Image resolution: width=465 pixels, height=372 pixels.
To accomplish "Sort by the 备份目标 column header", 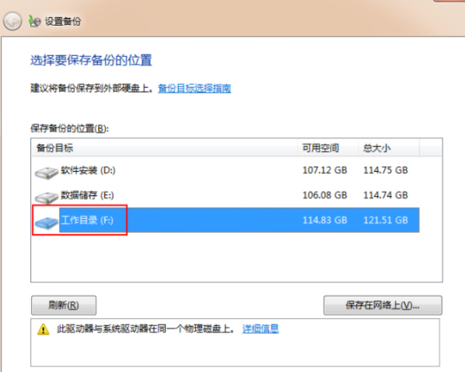I will (164, 148).
